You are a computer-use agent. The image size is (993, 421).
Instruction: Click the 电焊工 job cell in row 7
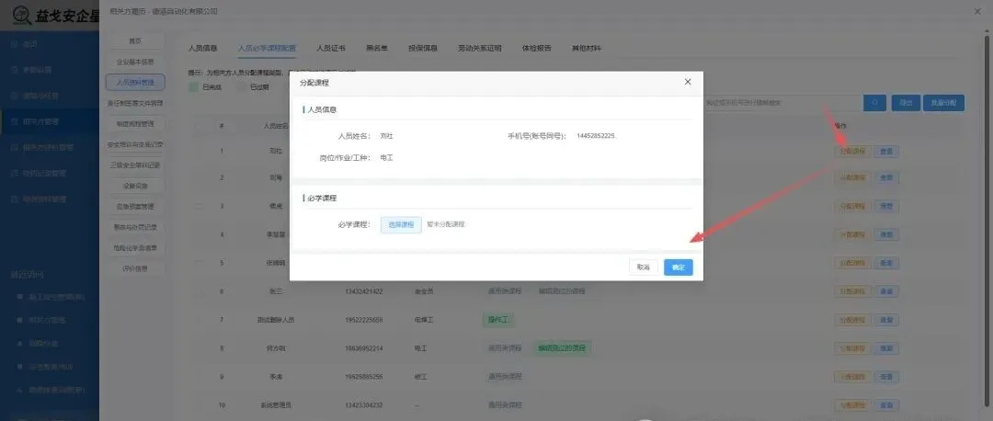[x=424, y=320]
